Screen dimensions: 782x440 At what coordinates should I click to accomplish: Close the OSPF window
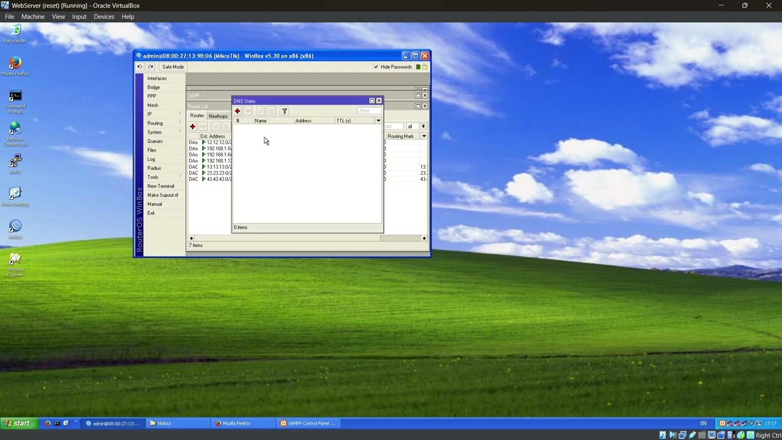coord(425,95)
